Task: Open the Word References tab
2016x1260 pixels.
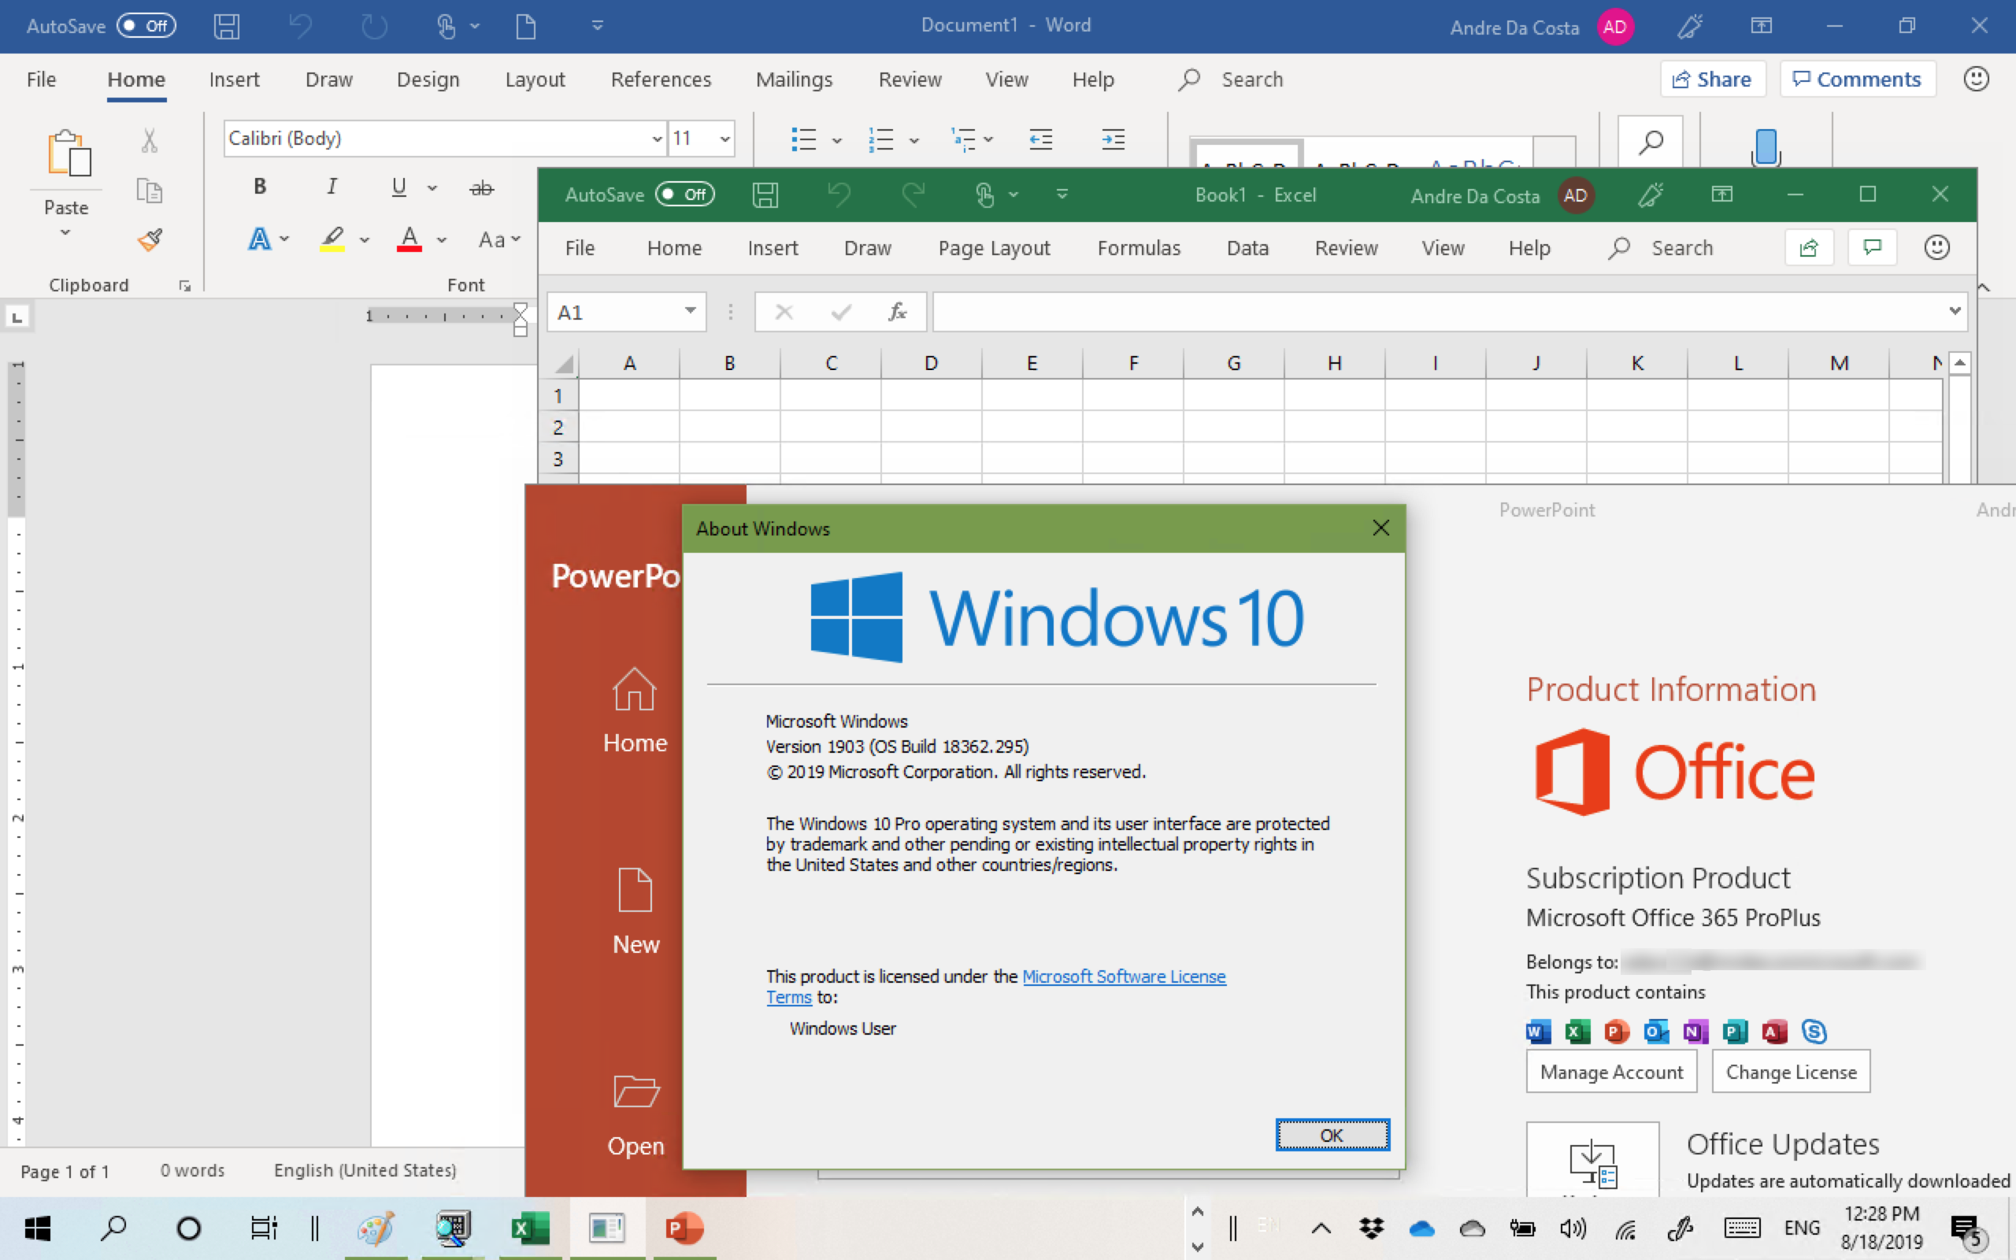Action: [x=661, y=80]
